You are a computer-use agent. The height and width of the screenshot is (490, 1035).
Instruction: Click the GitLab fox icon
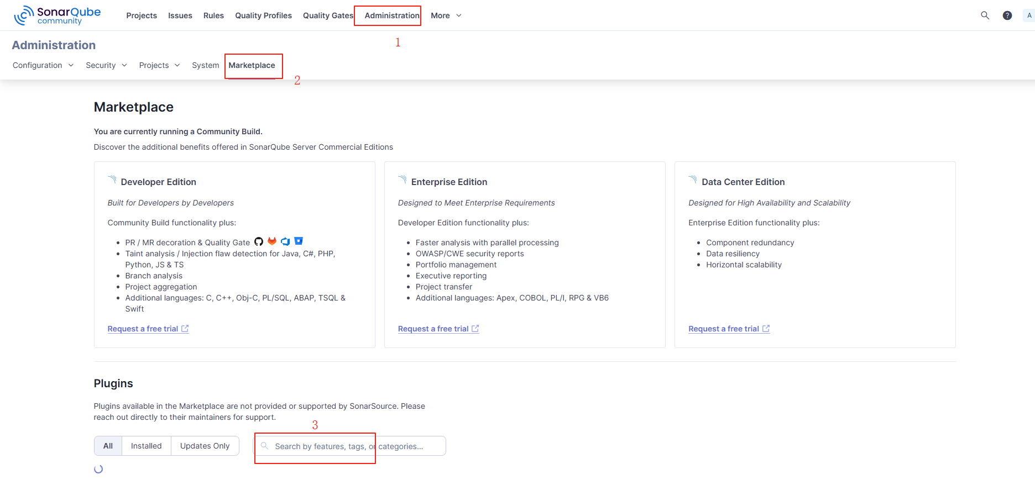tap(272, 241)
